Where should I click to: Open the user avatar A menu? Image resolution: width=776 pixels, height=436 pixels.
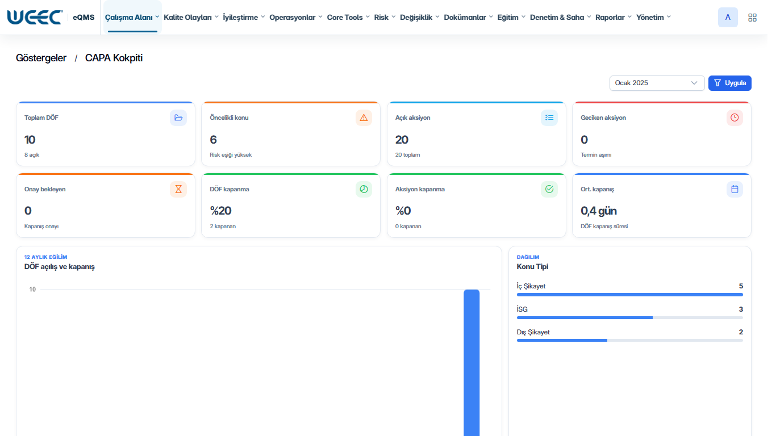pos(728,18)
